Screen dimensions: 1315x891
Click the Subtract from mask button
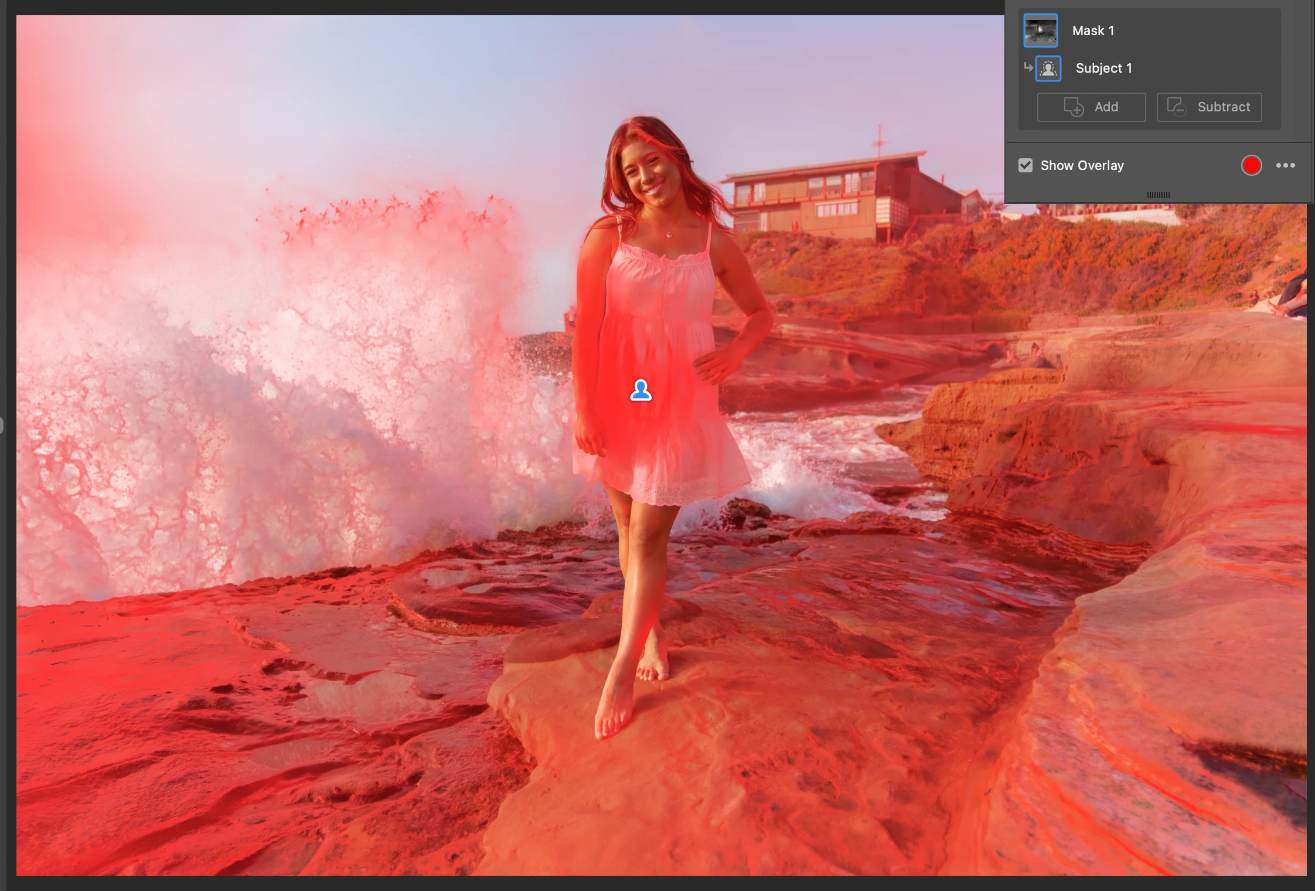[x=1209, y=107]
